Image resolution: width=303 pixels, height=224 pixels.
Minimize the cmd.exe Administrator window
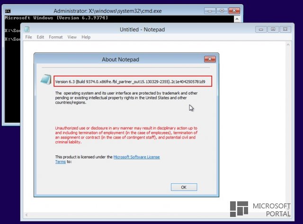pyautogui.click(x=210, y=11)
